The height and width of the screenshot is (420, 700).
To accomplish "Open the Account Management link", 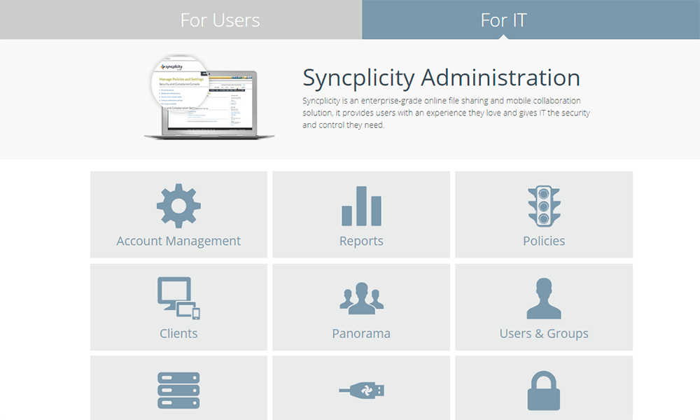I will point(178,241).
